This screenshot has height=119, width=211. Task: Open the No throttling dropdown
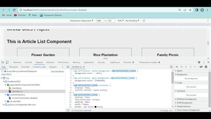[132, 20]
